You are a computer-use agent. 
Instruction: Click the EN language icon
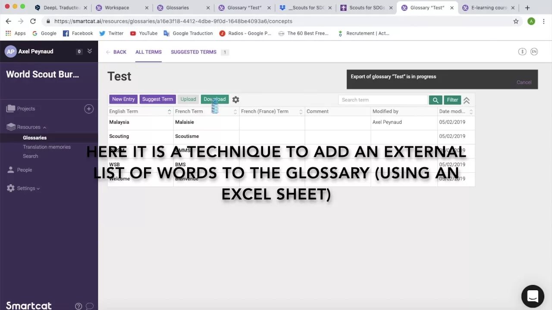coord(534,52)
